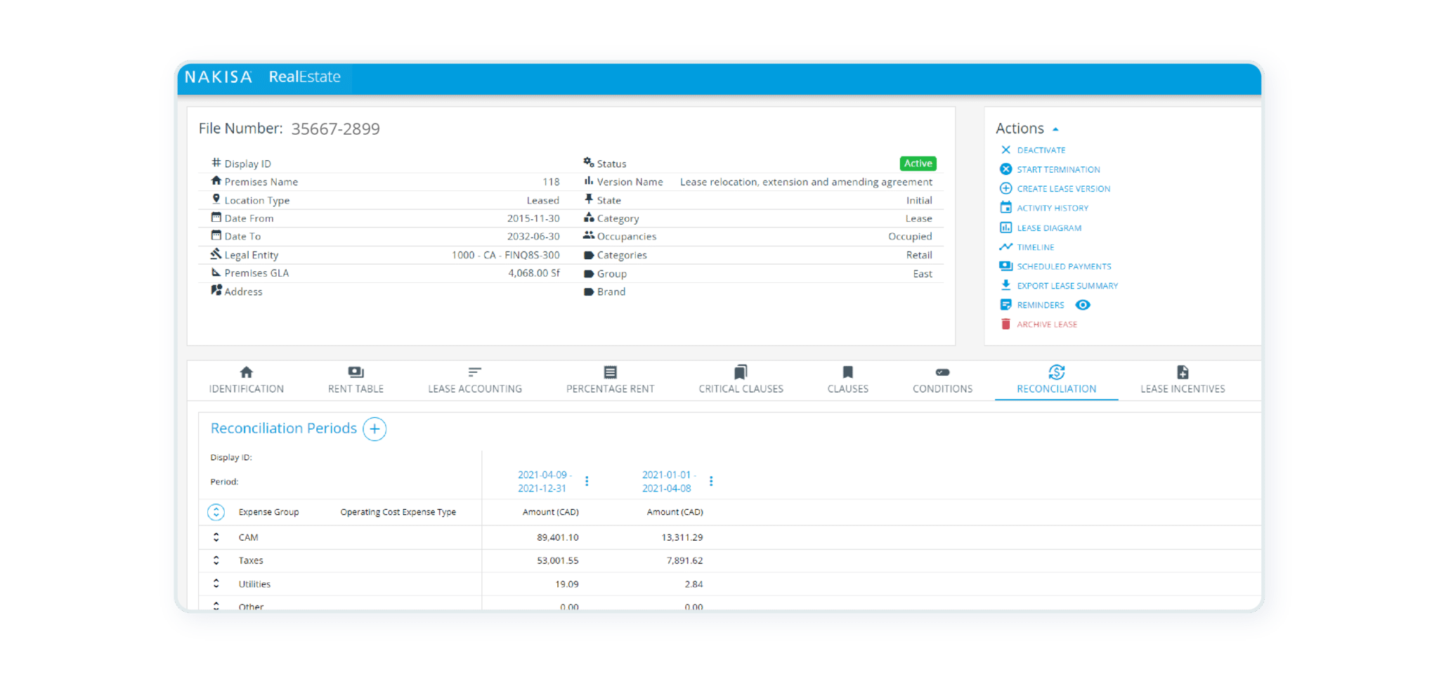This screenshot has width=1439, height=696.
Task: Toggle sort on the Taxes expense row
Action: [x=216, y=560]
